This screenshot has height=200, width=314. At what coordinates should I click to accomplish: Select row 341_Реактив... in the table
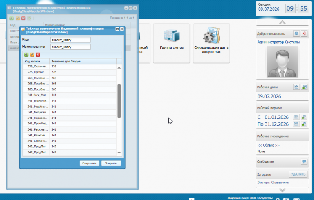tap(70, 135)
